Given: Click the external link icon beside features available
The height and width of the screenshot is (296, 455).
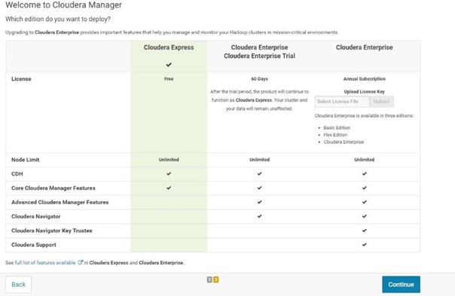Looking at the screenshot, I should [x=80, y=262].
